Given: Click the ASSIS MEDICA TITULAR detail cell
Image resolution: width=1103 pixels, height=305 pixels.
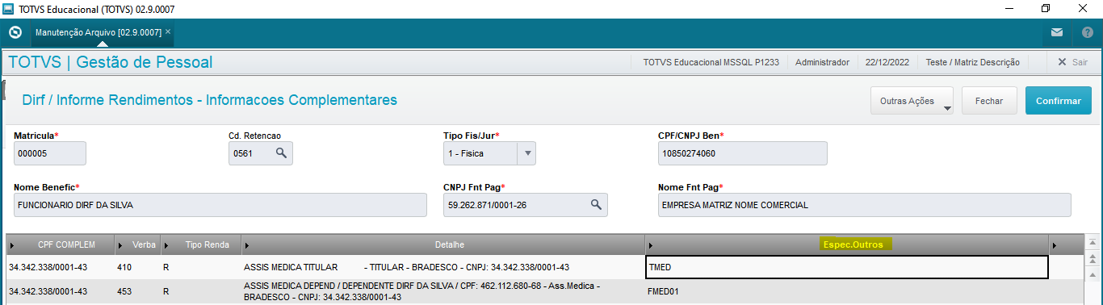Looking at the screenshot, I should 444,267.
